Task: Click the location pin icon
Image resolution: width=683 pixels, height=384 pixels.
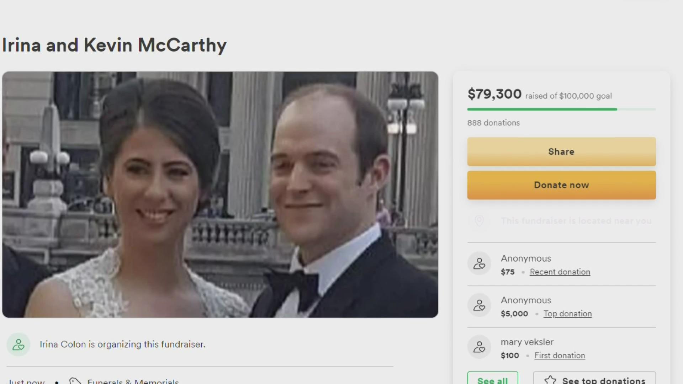Action: (479, 221)
